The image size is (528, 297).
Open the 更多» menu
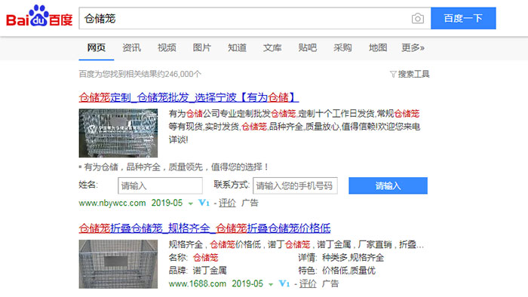click(413, 47)
